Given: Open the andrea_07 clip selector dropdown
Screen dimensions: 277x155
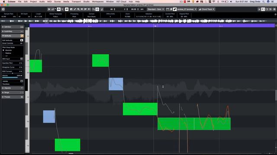Looking at the screenshot, I should (187, 9).
